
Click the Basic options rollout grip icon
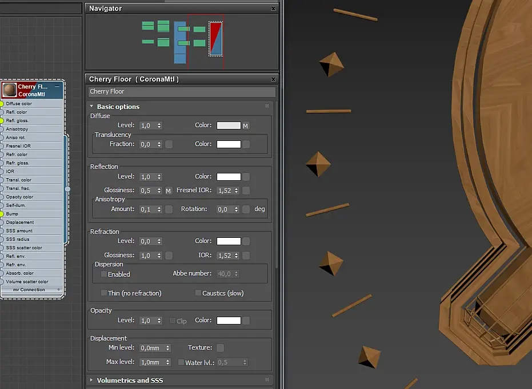click(267, 106)
